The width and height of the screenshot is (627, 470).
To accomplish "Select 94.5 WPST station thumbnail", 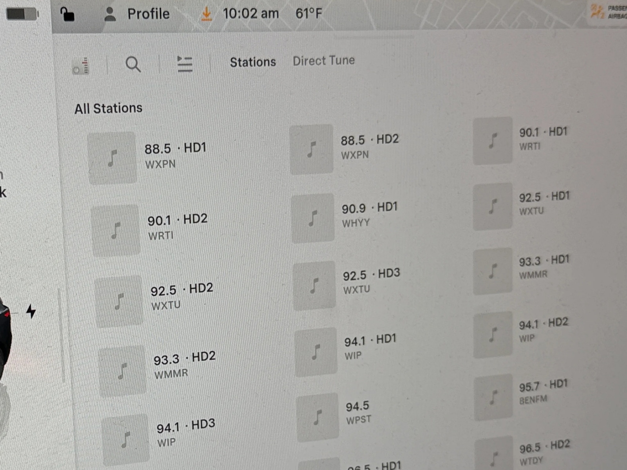I will click(317, 417).
